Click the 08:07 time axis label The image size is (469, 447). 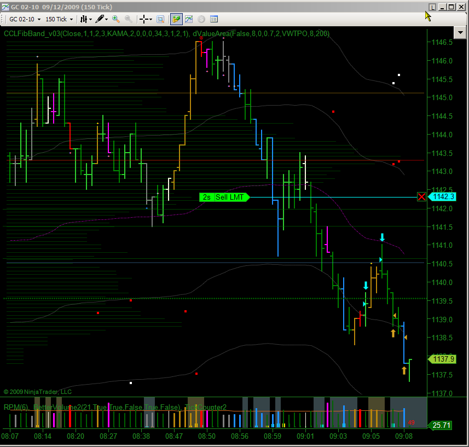(10, 436)
